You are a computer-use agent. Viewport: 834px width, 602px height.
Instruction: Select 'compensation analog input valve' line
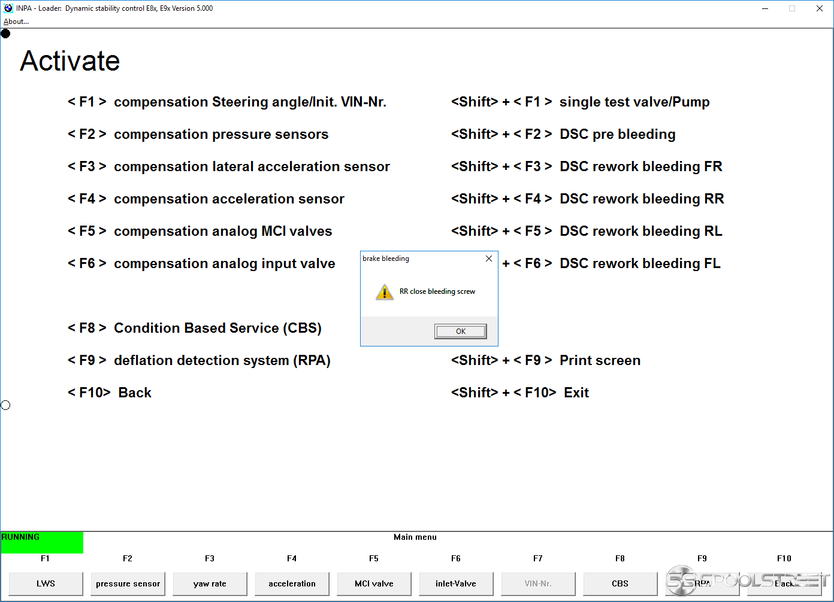click(201, 264)
